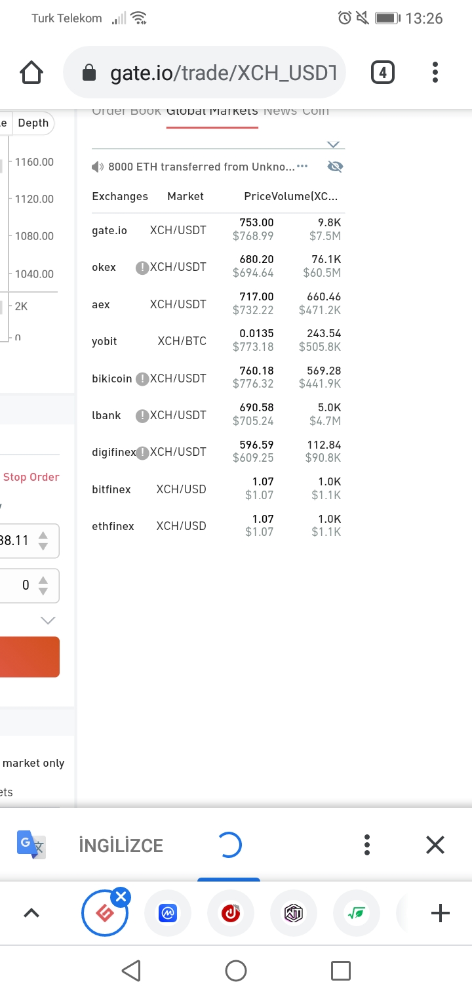472x997 pixels.
Task: Tap the browser home icon
Action: tap(31, 73)
